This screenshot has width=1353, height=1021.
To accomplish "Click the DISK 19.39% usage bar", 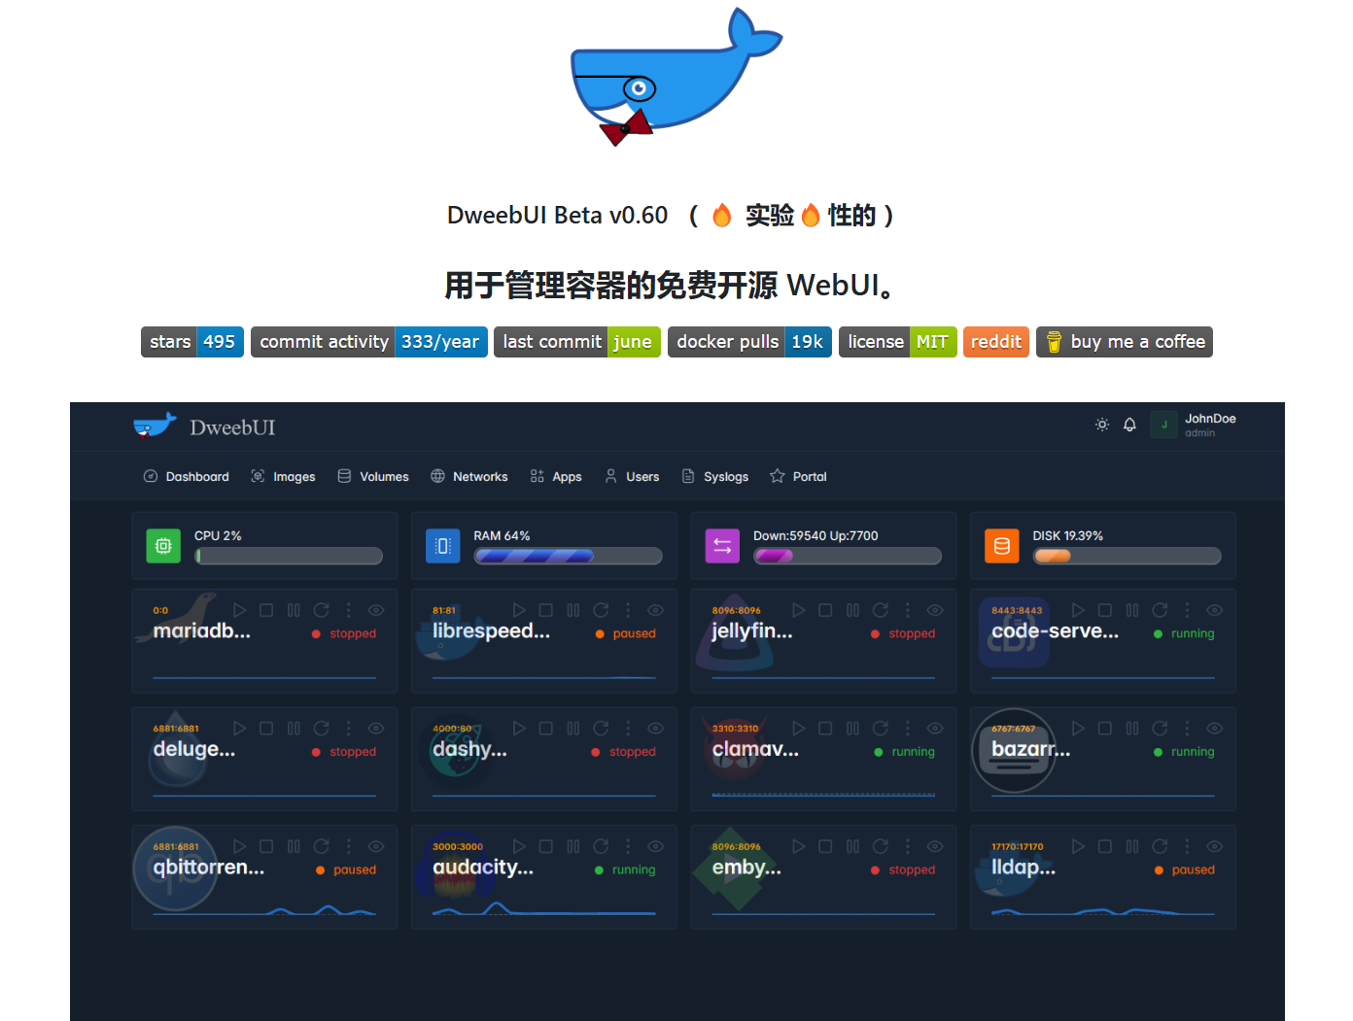I will 1127,556.
